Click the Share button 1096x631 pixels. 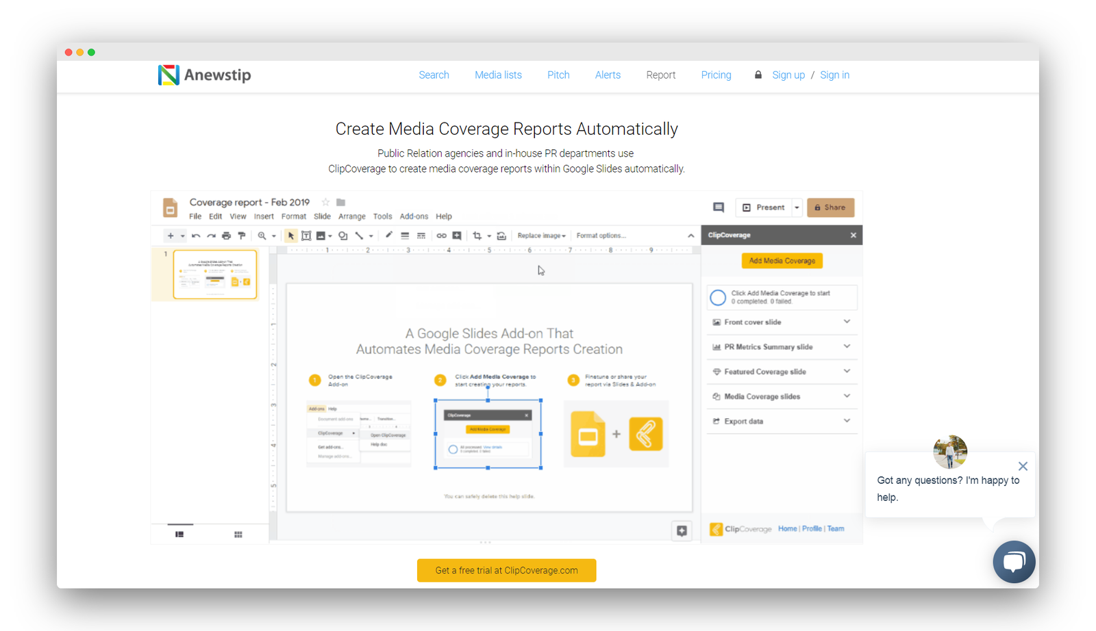(x=830, y=207)
